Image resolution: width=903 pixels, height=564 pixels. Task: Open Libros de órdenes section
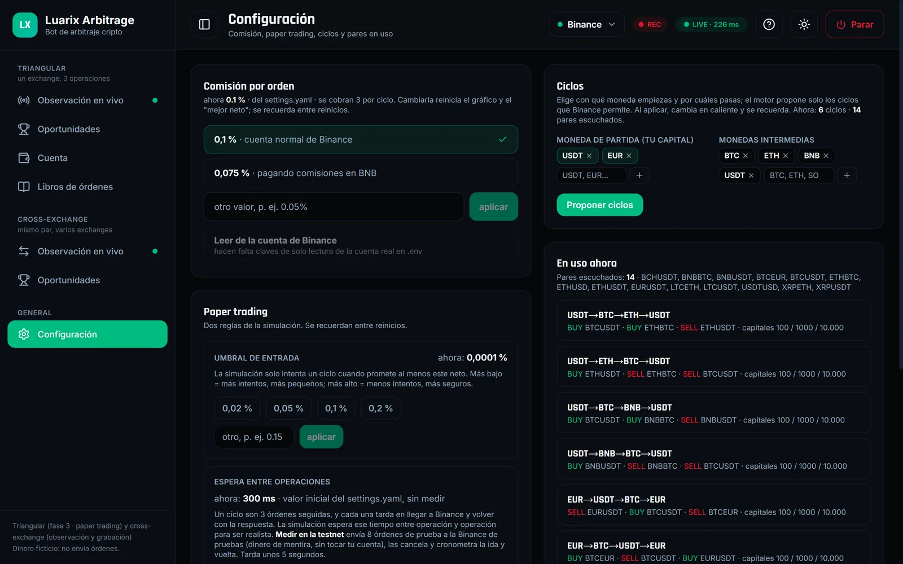coord(87,187)
